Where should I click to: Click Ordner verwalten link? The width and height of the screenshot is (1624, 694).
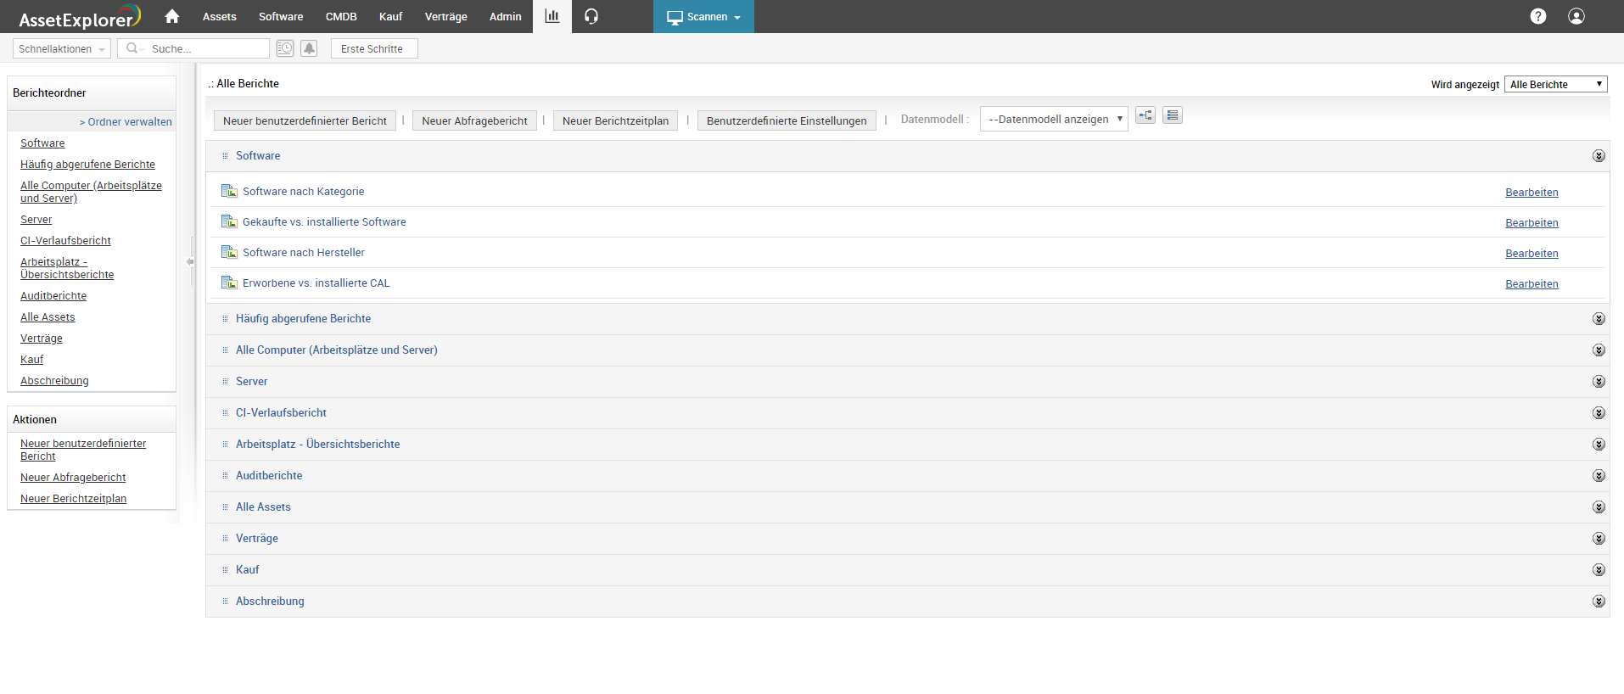coord(126,121)
